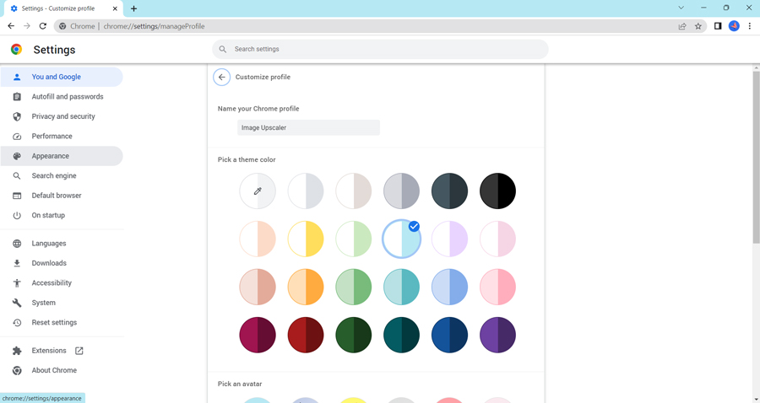Open Extensions link in sidebar
760x403 pixels.
click(62, 351)
